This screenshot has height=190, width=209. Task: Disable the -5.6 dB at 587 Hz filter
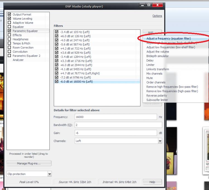pyautogui.click(x=57, y=44)
